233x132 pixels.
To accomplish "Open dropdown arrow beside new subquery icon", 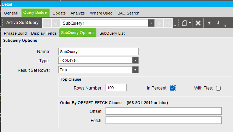I will pyautogui.click(x=190, y=23).
